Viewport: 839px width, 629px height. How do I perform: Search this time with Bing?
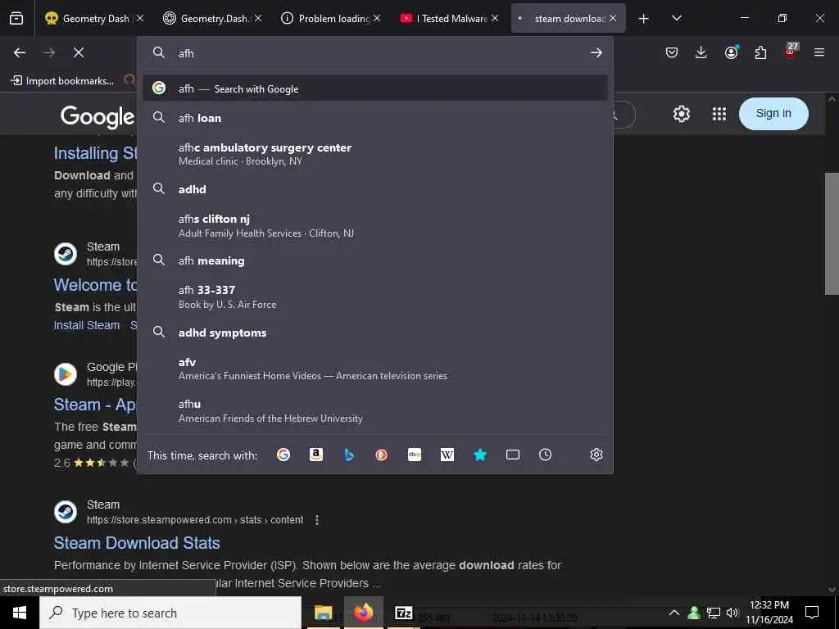coord(349,455)
